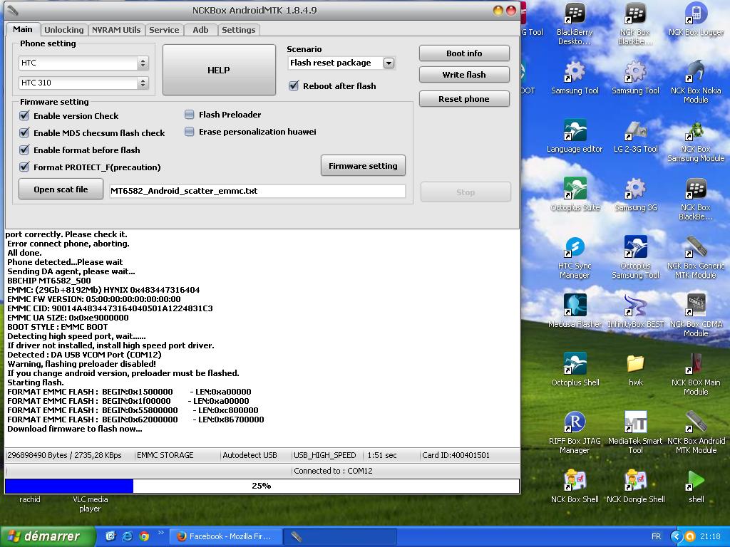Launch Octoplus Suite desktop shortcut
Image resolution: width=730 pixels, height=547 pixels.
tap(575, 194)
